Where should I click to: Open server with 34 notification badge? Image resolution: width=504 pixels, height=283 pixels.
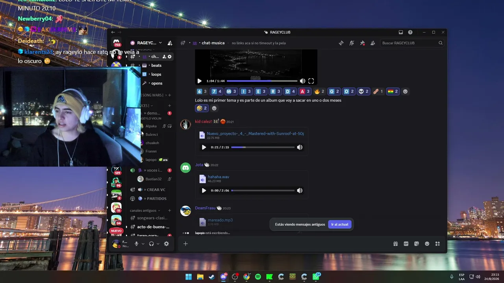(116, 220)
